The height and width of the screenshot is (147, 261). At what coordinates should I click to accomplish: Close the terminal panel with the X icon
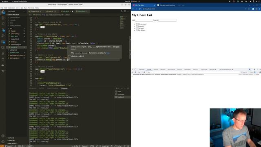(x=128, y=88)
